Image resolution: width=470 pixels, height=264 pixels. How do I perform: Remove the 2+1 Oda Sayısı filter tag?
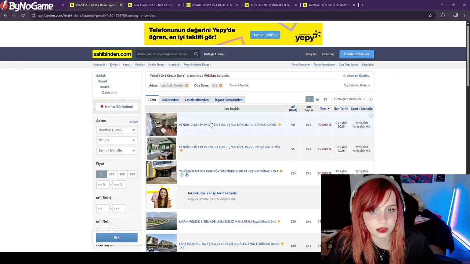pos(221,85)
